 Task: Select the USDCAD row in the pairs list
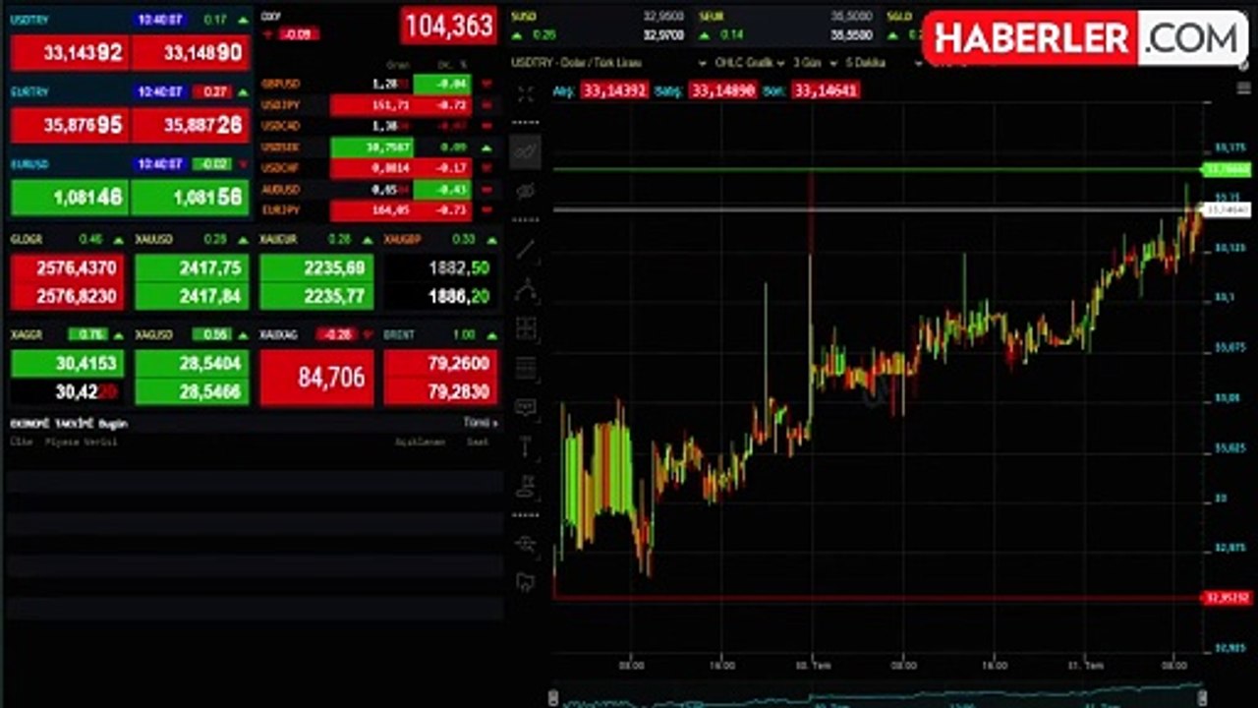tap(377, 126)
